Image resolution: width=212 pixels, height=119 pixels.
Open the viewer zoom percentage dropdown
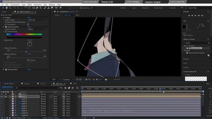tap(56, 80)
